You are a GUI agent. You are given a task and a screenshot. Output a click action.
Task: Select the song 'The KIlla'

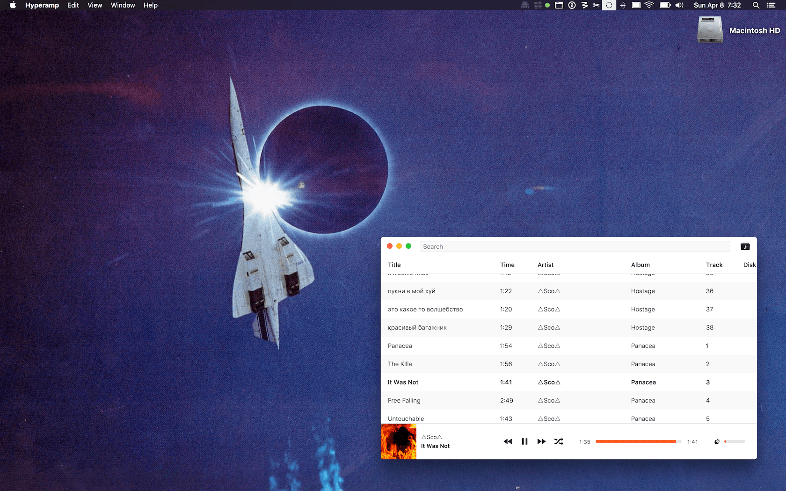[x=569, y=364]
